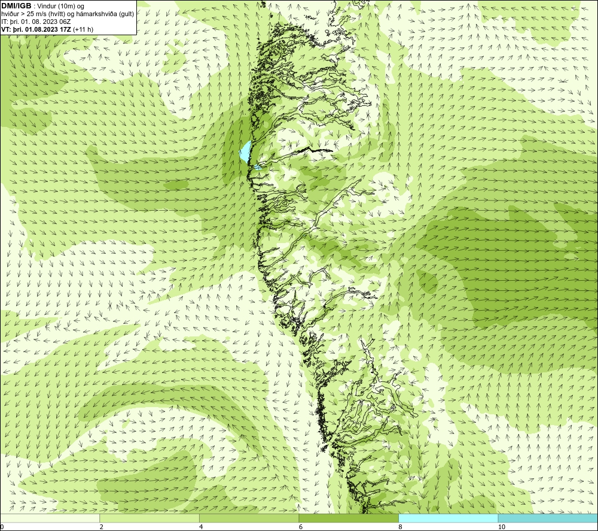Click the legend scale label '6'
The image size is (598, 531).
[301, 527]
